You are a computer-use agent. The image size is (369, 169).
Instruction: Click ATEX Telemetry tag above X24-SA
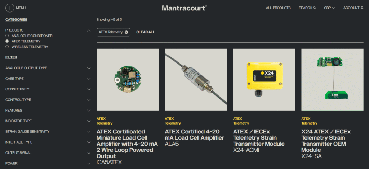point(309,121)
